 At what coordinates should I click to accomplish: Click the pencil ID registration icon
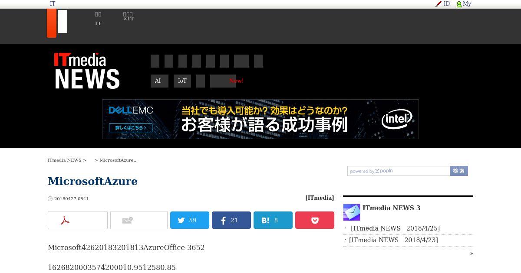coord(439,4)
